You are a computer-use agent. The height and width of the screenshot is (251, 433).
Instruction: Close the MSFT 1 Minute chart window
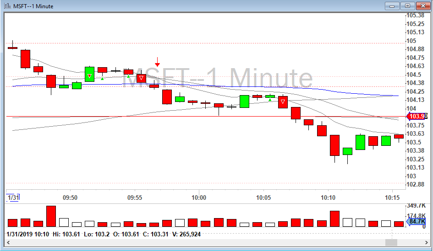pos(422,5)
